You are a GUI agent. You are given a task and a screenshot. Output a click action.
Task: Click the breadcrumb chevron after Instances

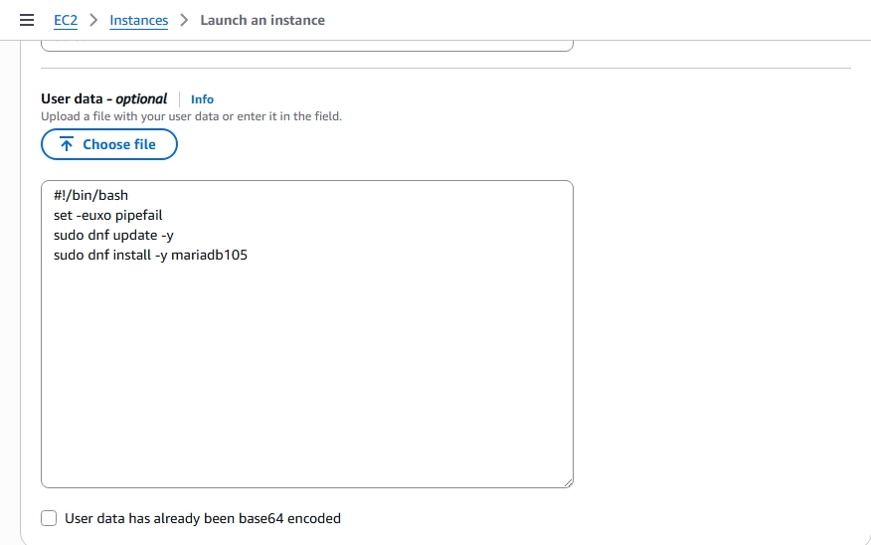pyautogui.click(x=184, y=20)
